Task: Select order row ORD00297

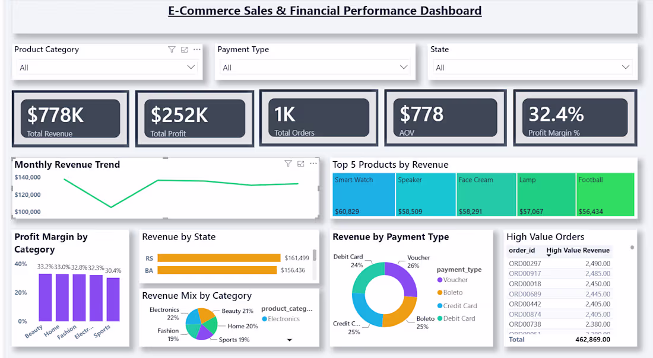Action: coord(559,264)
